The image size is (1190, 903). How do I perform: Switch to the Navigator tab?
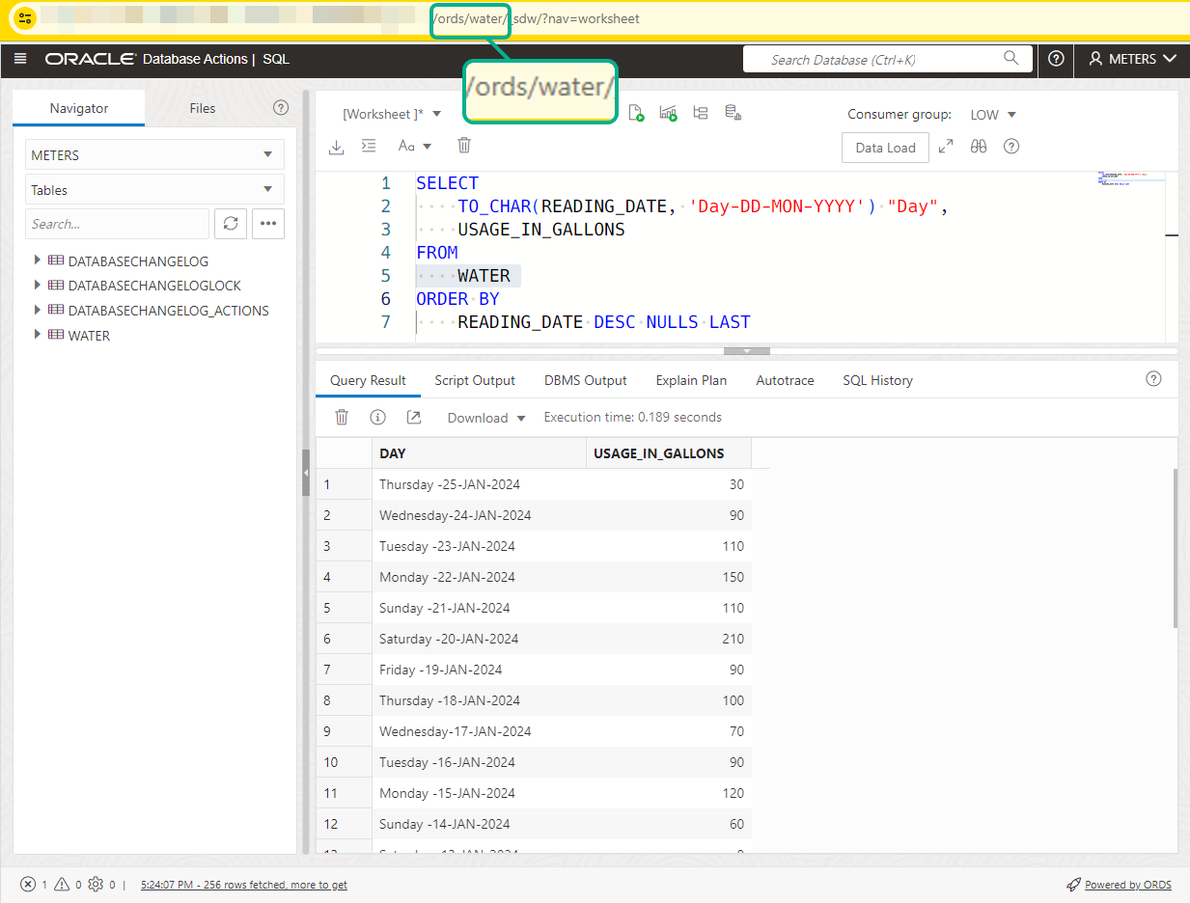click(x=79, y=108)
